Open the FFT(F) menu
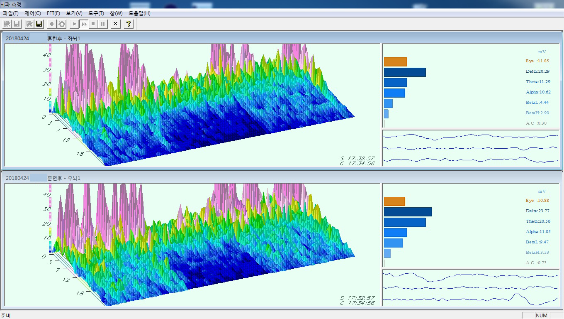This screenshot has height=319, width=564. pos(53,13)
